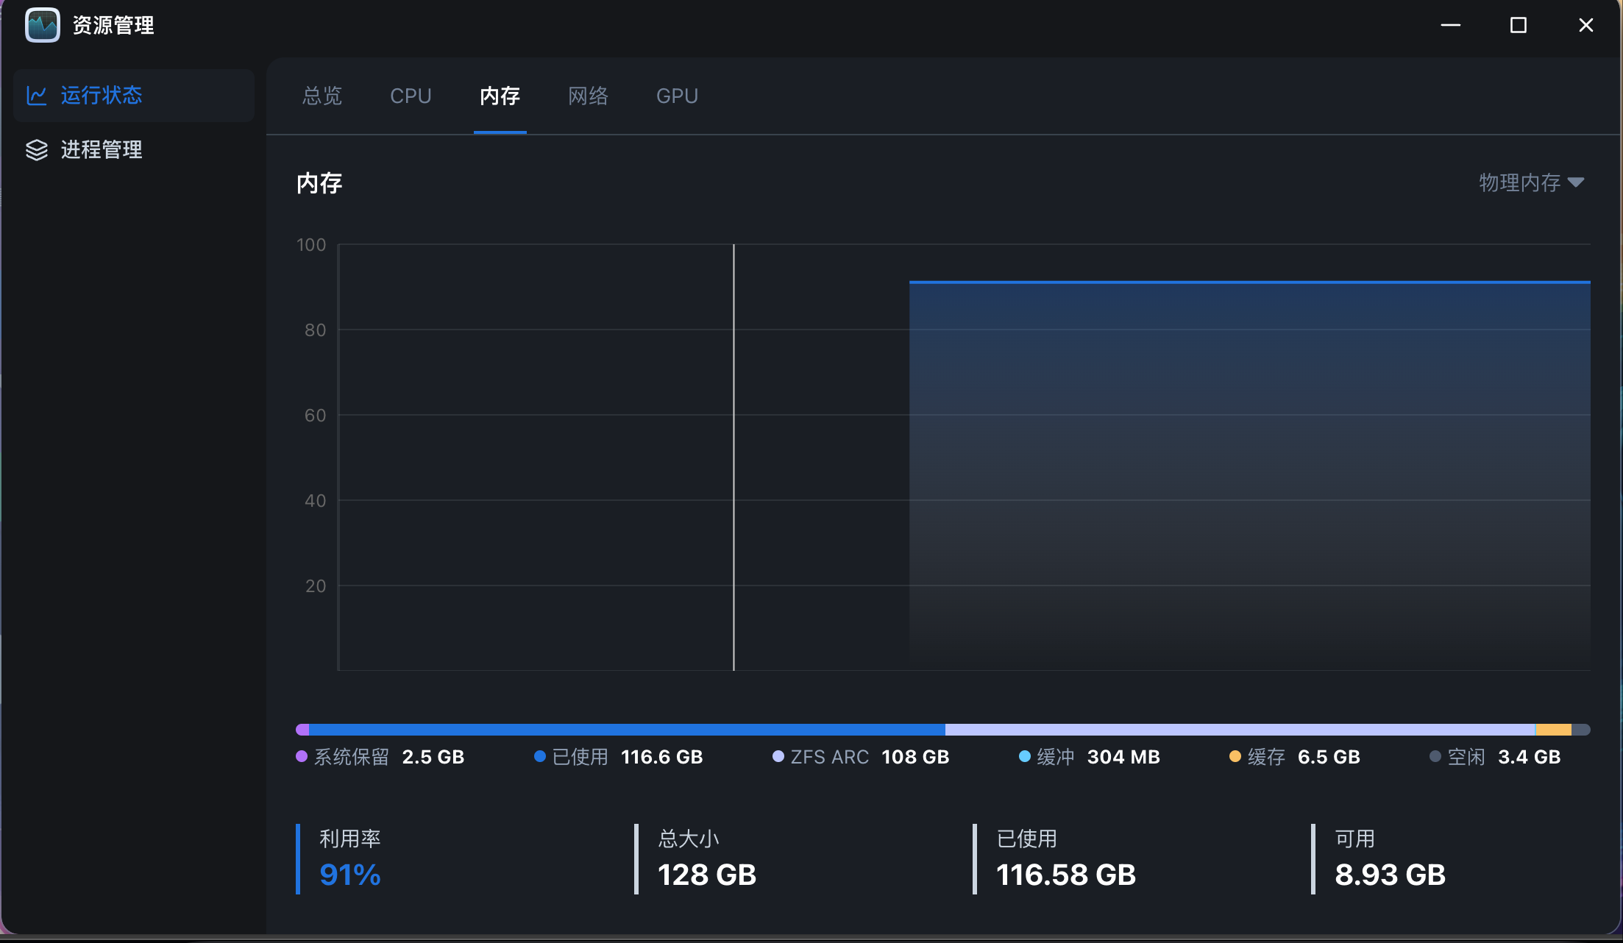Maximize the Resource Manager window
Image resolution: width=1623 pixels, height=943 pixels.
1518,26
